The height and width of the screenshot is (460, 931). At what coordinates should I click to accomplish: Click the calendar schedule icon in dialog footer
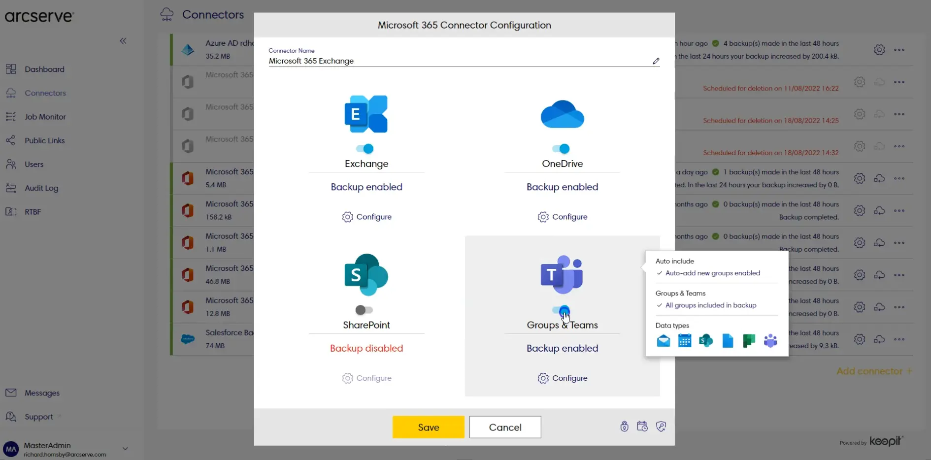tap(642, 427)
